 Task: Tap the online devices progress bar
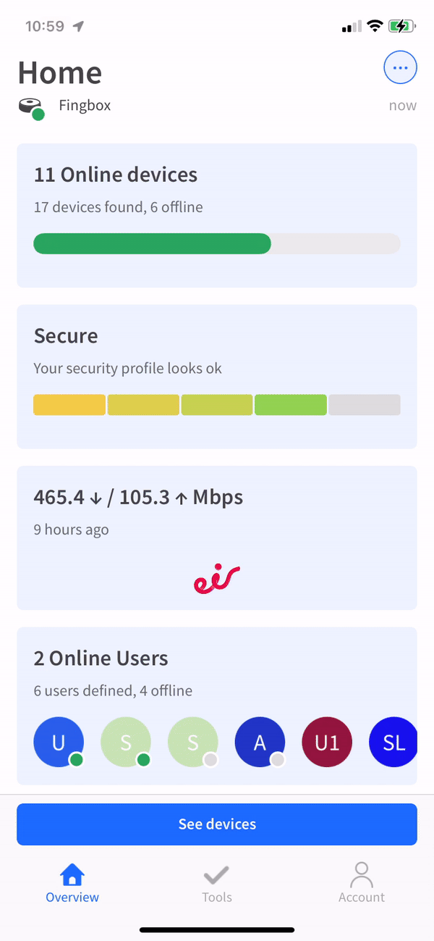[x=216, y=243]
